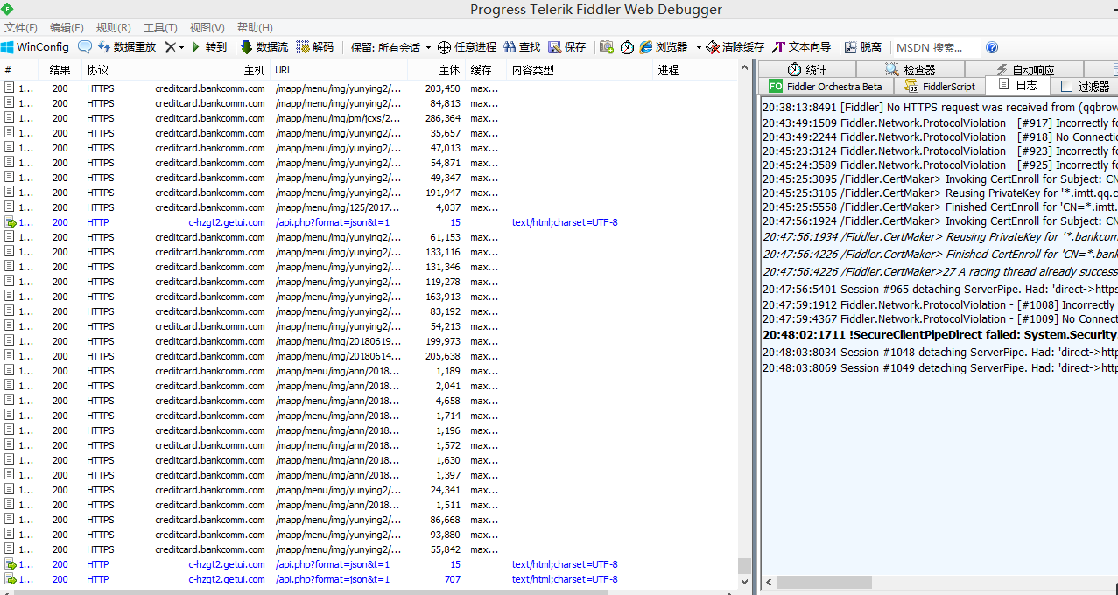Viewport: 1118px width, 595px height.
Task: Click the blue help question icon
Action: [992, 47]
